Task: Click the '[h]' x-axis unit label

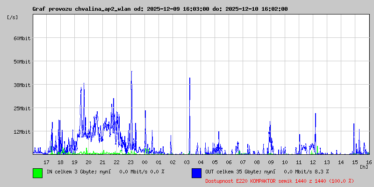Action: click(364, 167)
